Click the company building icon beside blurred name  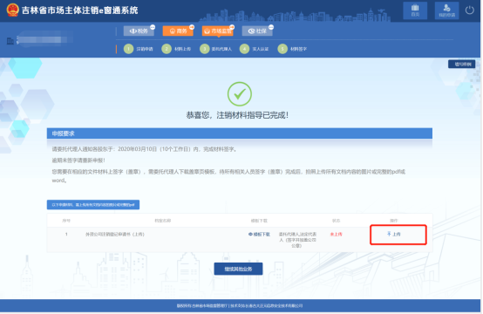pos(10,41)
